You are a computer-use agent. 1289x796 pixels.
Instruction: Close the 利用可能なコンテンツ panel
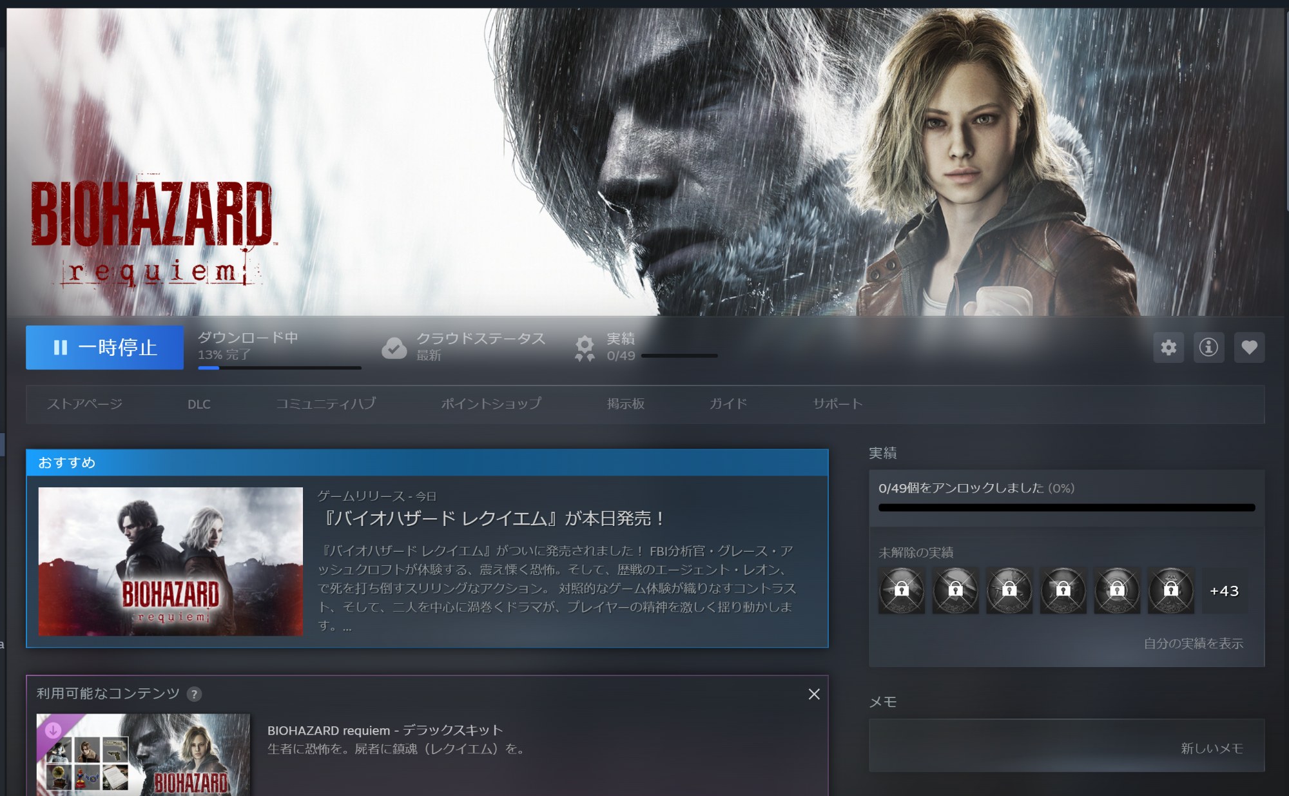click(814, 694)
